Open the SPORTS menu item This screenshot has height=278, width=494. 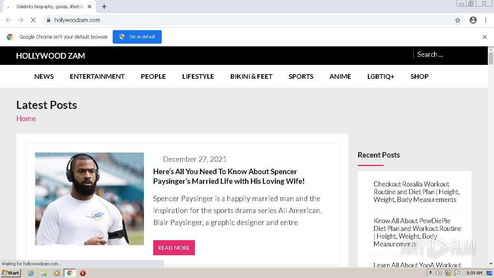[x=301, y=76]
